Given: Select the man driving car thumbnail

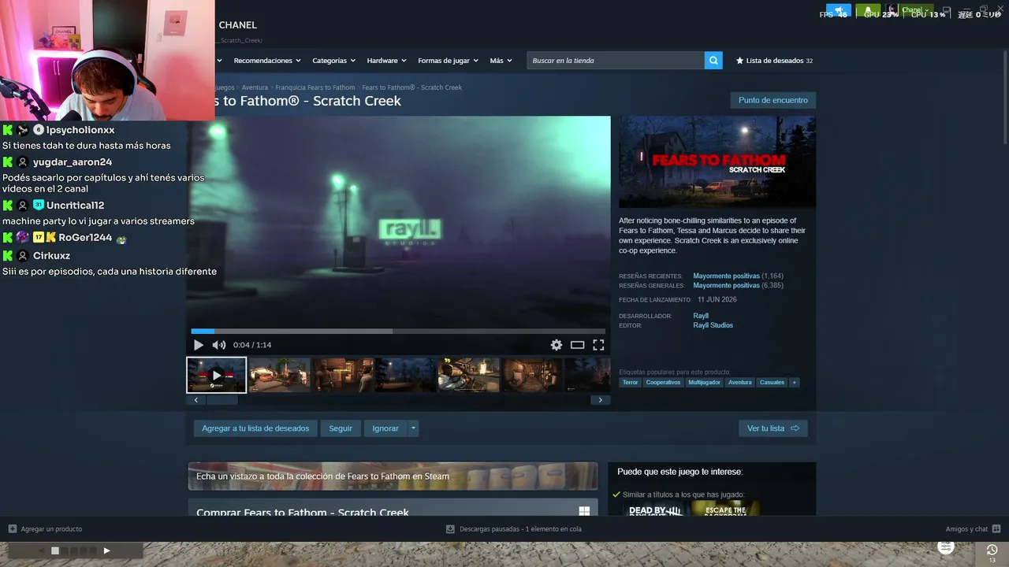Looking at the screenshot, I should pos(470,375).
